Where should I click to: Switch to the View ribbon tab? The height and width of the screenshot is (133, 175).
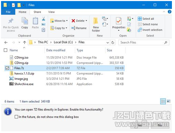(x=51, y=12)
